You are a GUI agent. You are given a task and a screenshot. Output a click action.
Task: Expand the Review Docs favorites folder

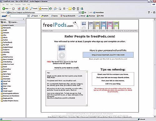pyautogui.click(x=6, y=69)
